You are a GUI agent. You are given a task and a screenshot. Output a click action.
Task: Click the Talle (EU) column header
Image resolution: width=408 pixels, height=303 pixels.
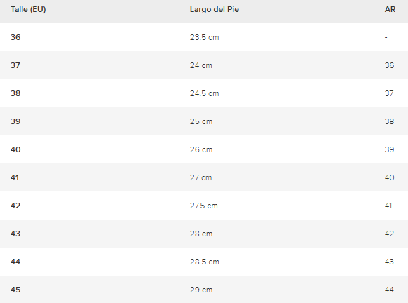click(x=28, y=9)
